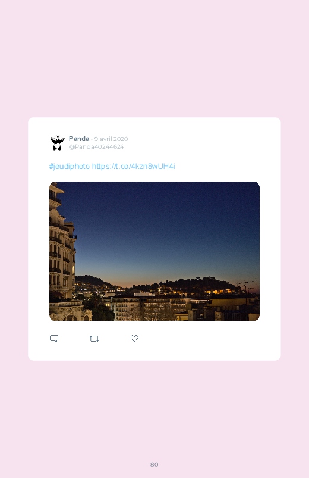Retweet the Panda post
This screenshot has width=309, height=478.
click(94, 339)
